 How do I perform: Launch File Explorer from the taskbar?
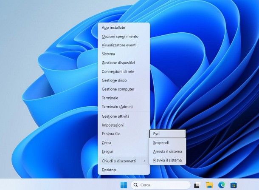click(x=209, y=185)
